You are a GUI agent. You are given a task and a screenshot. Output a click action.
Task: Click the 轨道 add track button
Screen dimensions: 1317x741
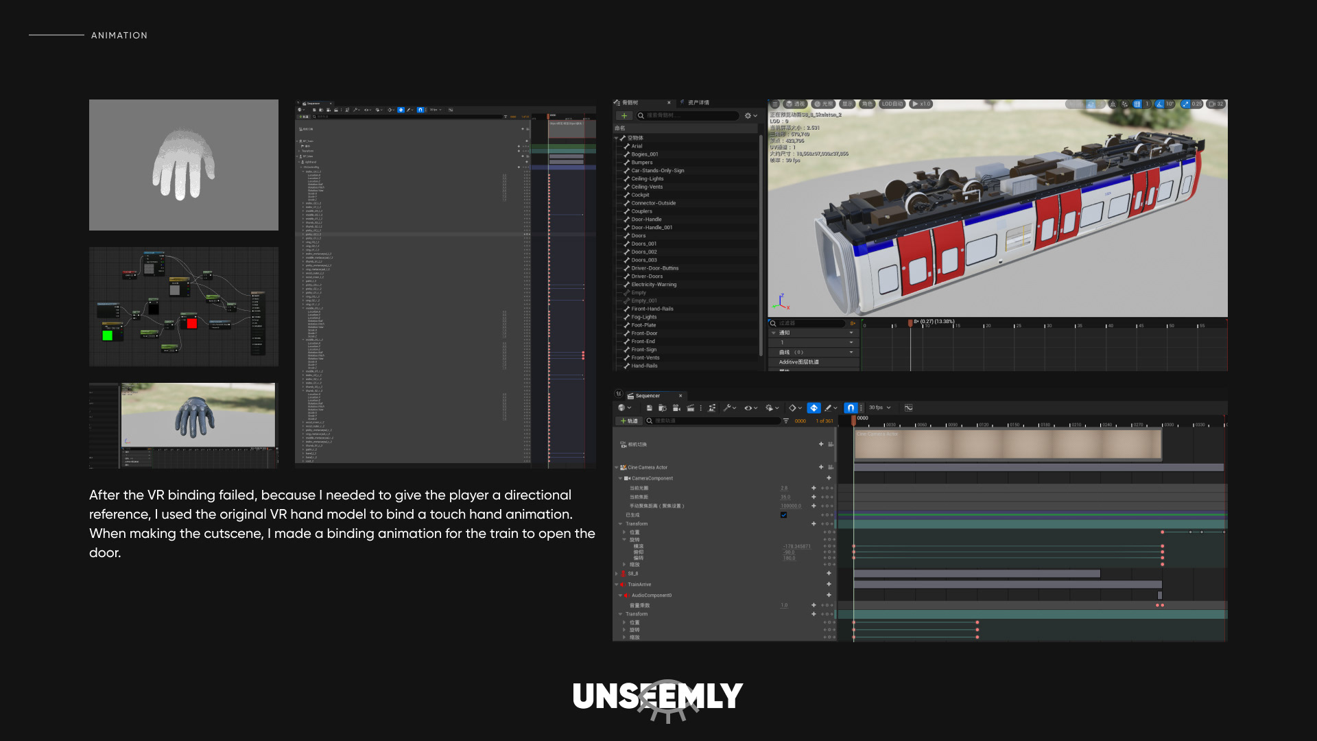pyautogui.click(x=628, y=421)
